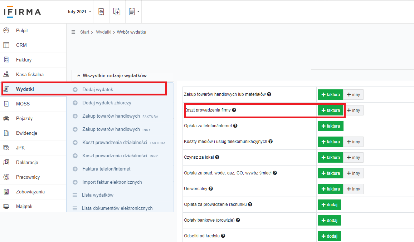Go to Wydatki breadcrumb
The height and width of the screenshot is (242, 414).
[103, 32]
